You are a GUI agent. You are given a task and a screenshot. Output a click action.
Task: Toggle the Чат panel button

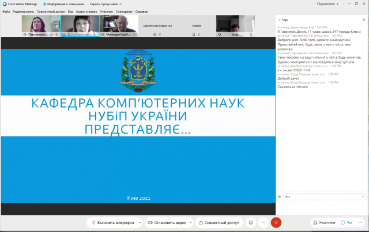pos(347,222)
